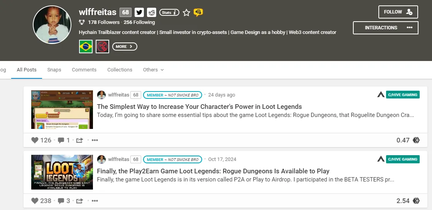The image size is (432, 210).
Task: Open more options on the 238-vote post
Action: [95, 201]
